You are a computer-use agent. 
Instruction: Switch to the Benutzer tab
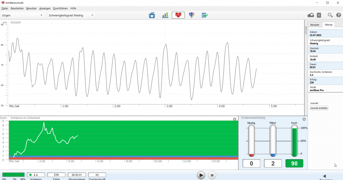315,25
